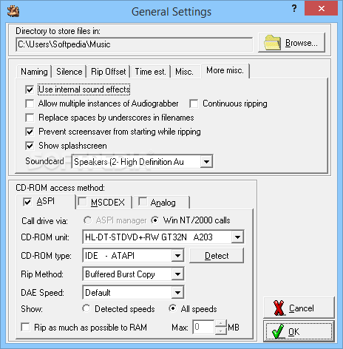The width and height of the screenshot is (343, 349).
Task: Click the Audiograbber app icon in title bar
Action: [x=13, y=11]
